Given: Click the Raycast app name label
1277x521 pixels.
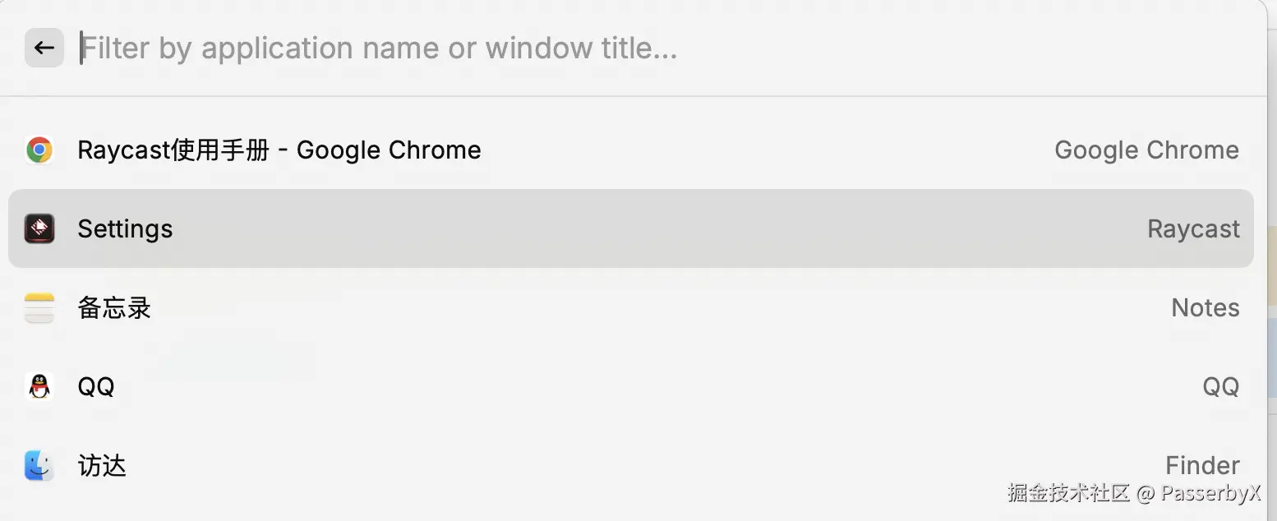Looking at the screenshot, I should click(x=1193, y=228).
